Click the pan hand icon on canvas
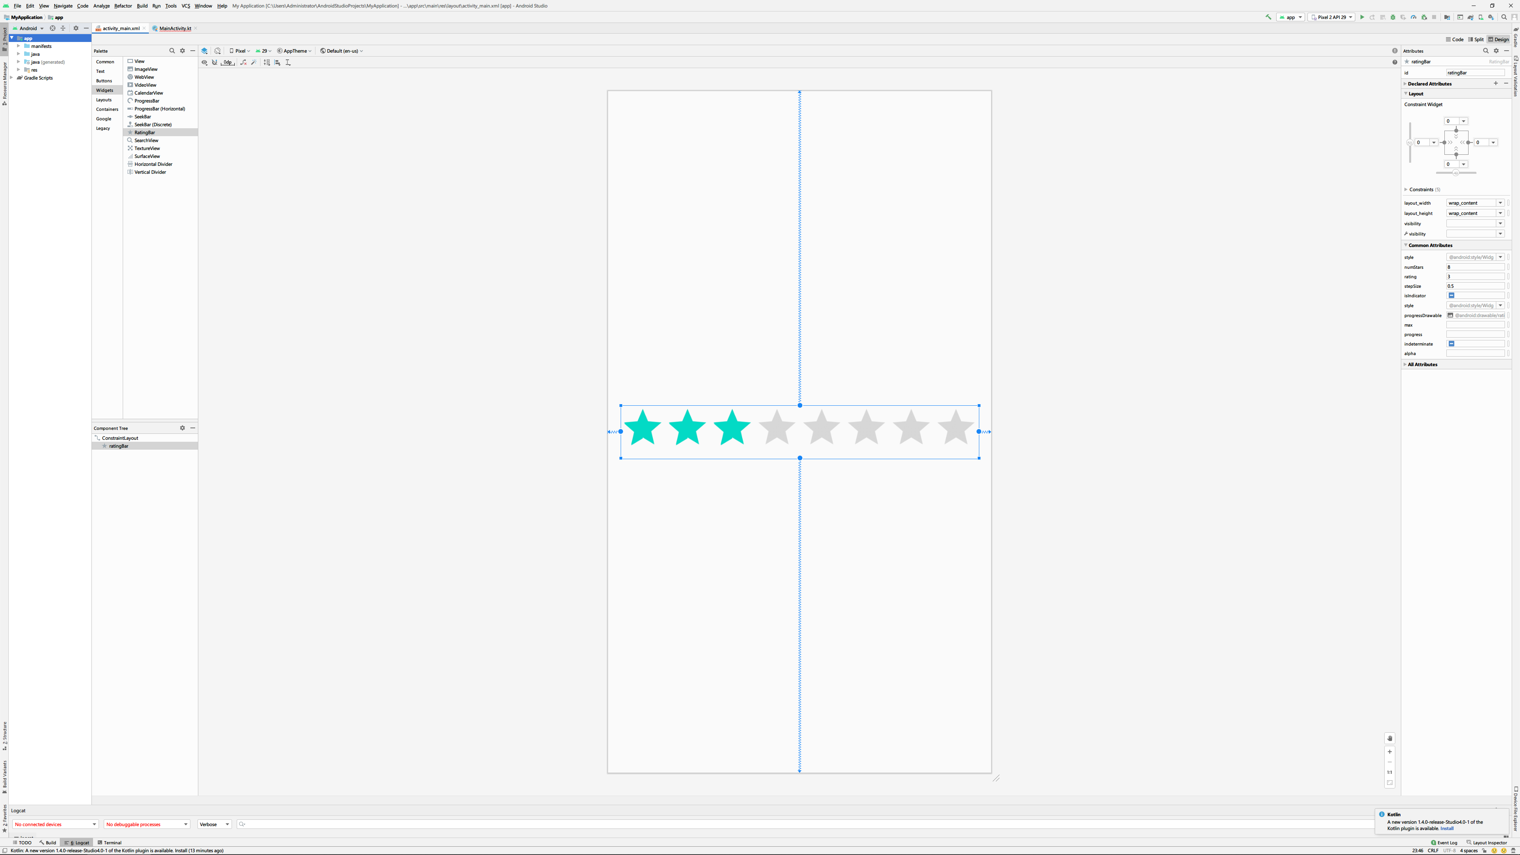 pos(1390,738)
